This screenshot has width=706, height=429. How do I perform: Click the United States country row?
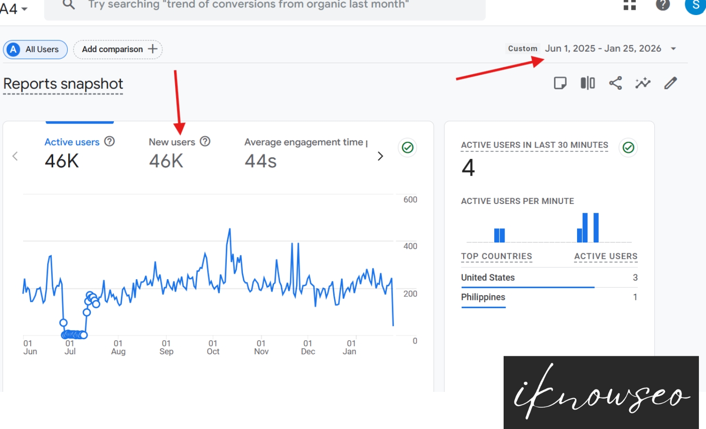pos(488,277)
